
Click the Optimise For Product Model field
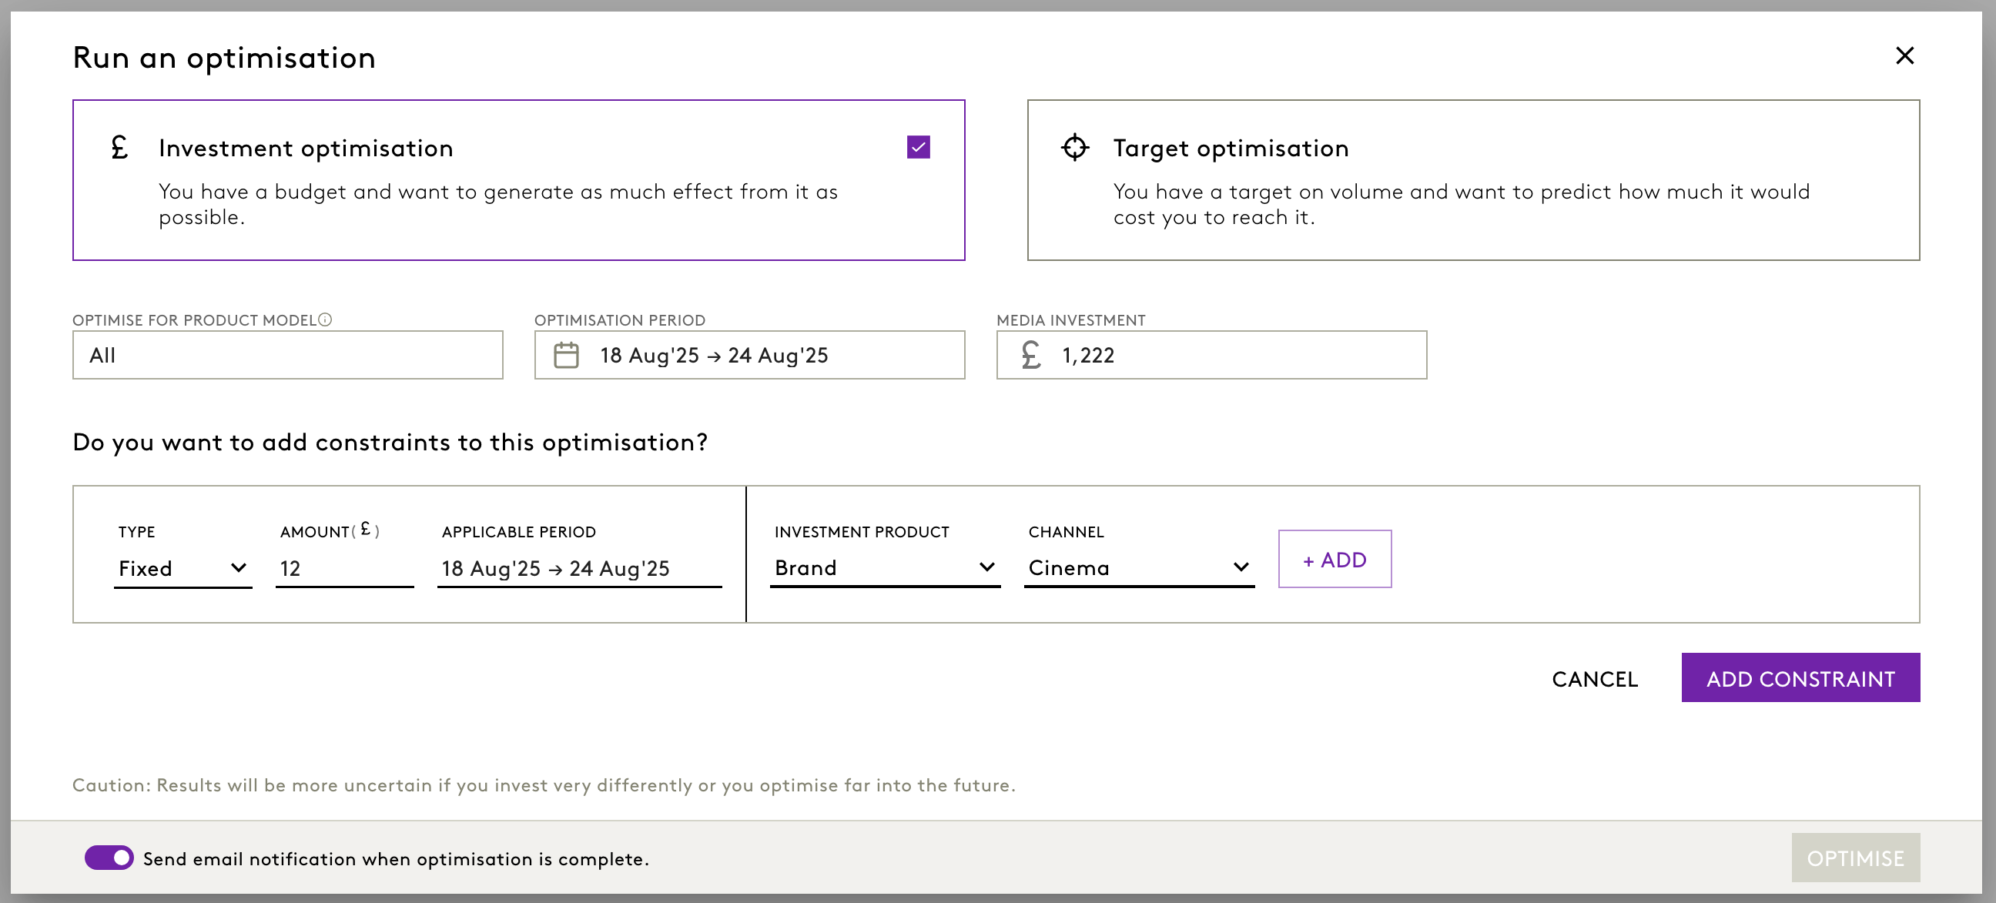pos(286,356)
